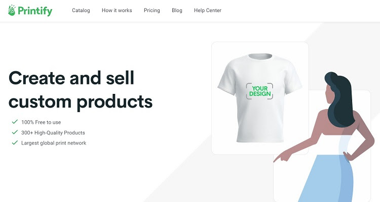The image size is (380, 202).
Task: Click the 'Create and sell' headline
Action: 71,78
